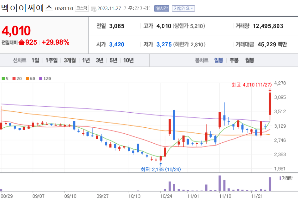This screenshot has width=298, height=205.
Task: Click the 하한가 2,810 text
Action: (189, 44)
